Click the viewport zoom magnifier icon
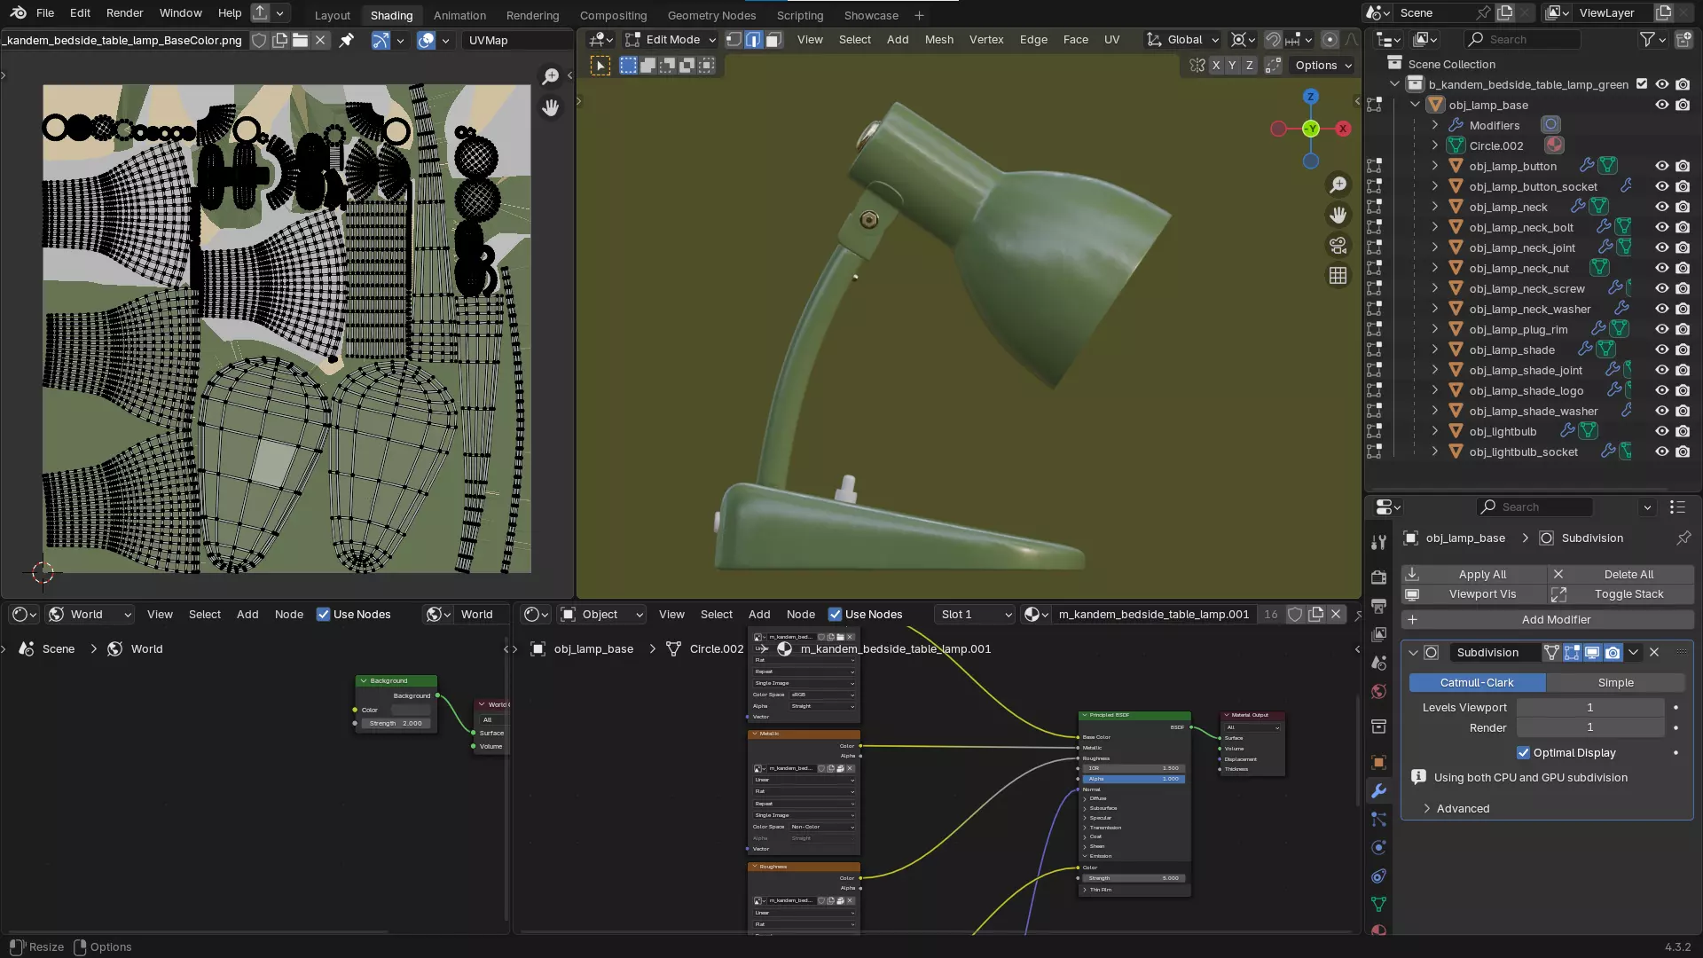The width and height of the screenshot is (1703, 958). (1338, 185)
